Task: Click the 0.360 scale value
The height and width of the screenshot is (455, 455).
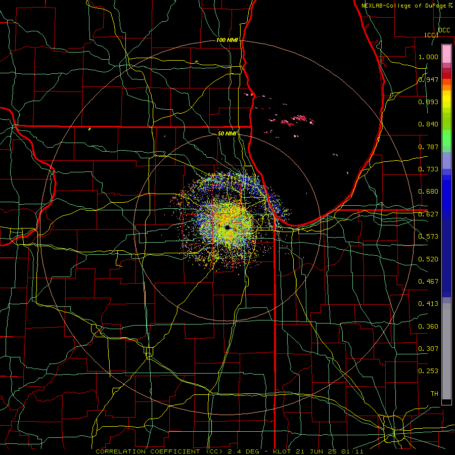Action: click(x=428, y=327)
